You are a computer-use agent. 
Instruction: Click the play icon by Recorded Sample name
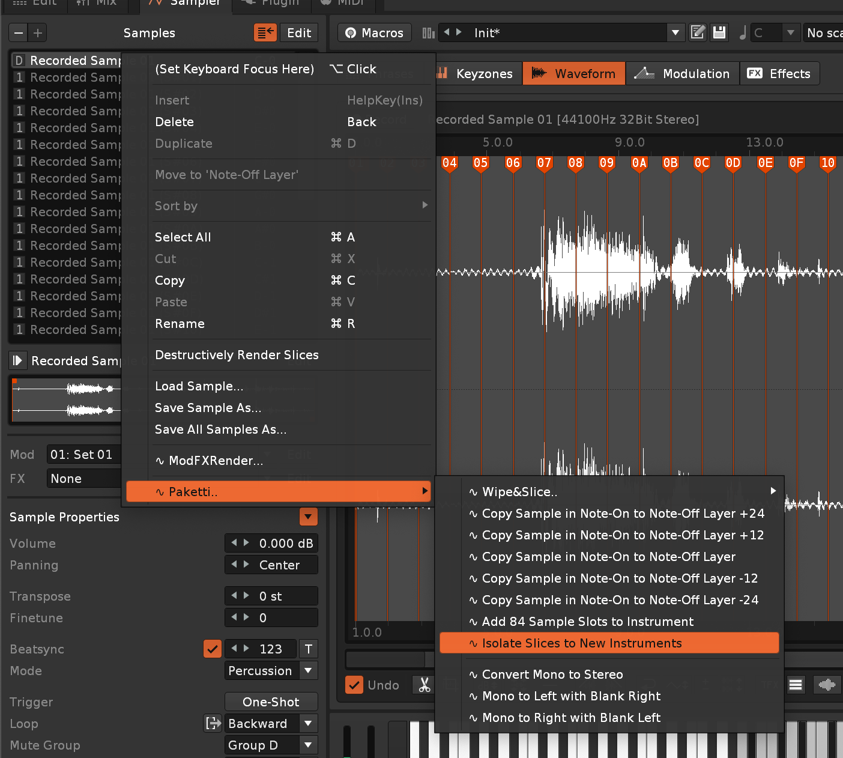coord(17,360)
